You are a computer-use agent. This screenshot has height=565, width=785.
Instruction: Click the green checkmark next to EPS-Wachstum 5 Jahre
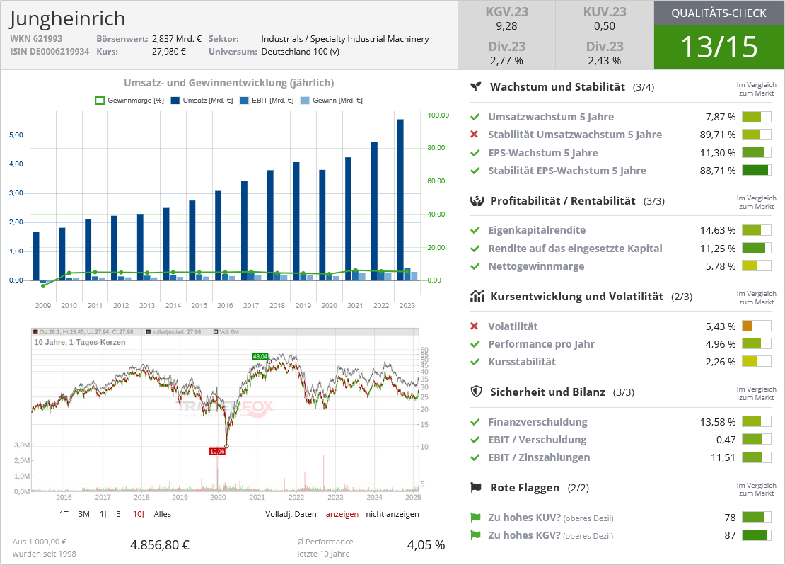tap(475, 153)
